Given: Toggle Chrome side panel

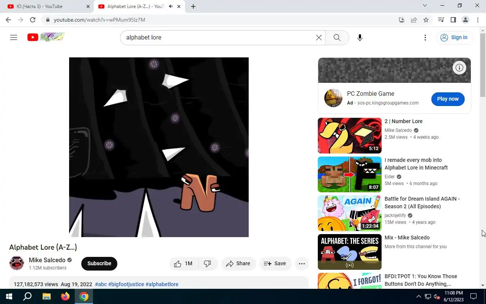Looking at the screenshot, I should pos(453,20).
